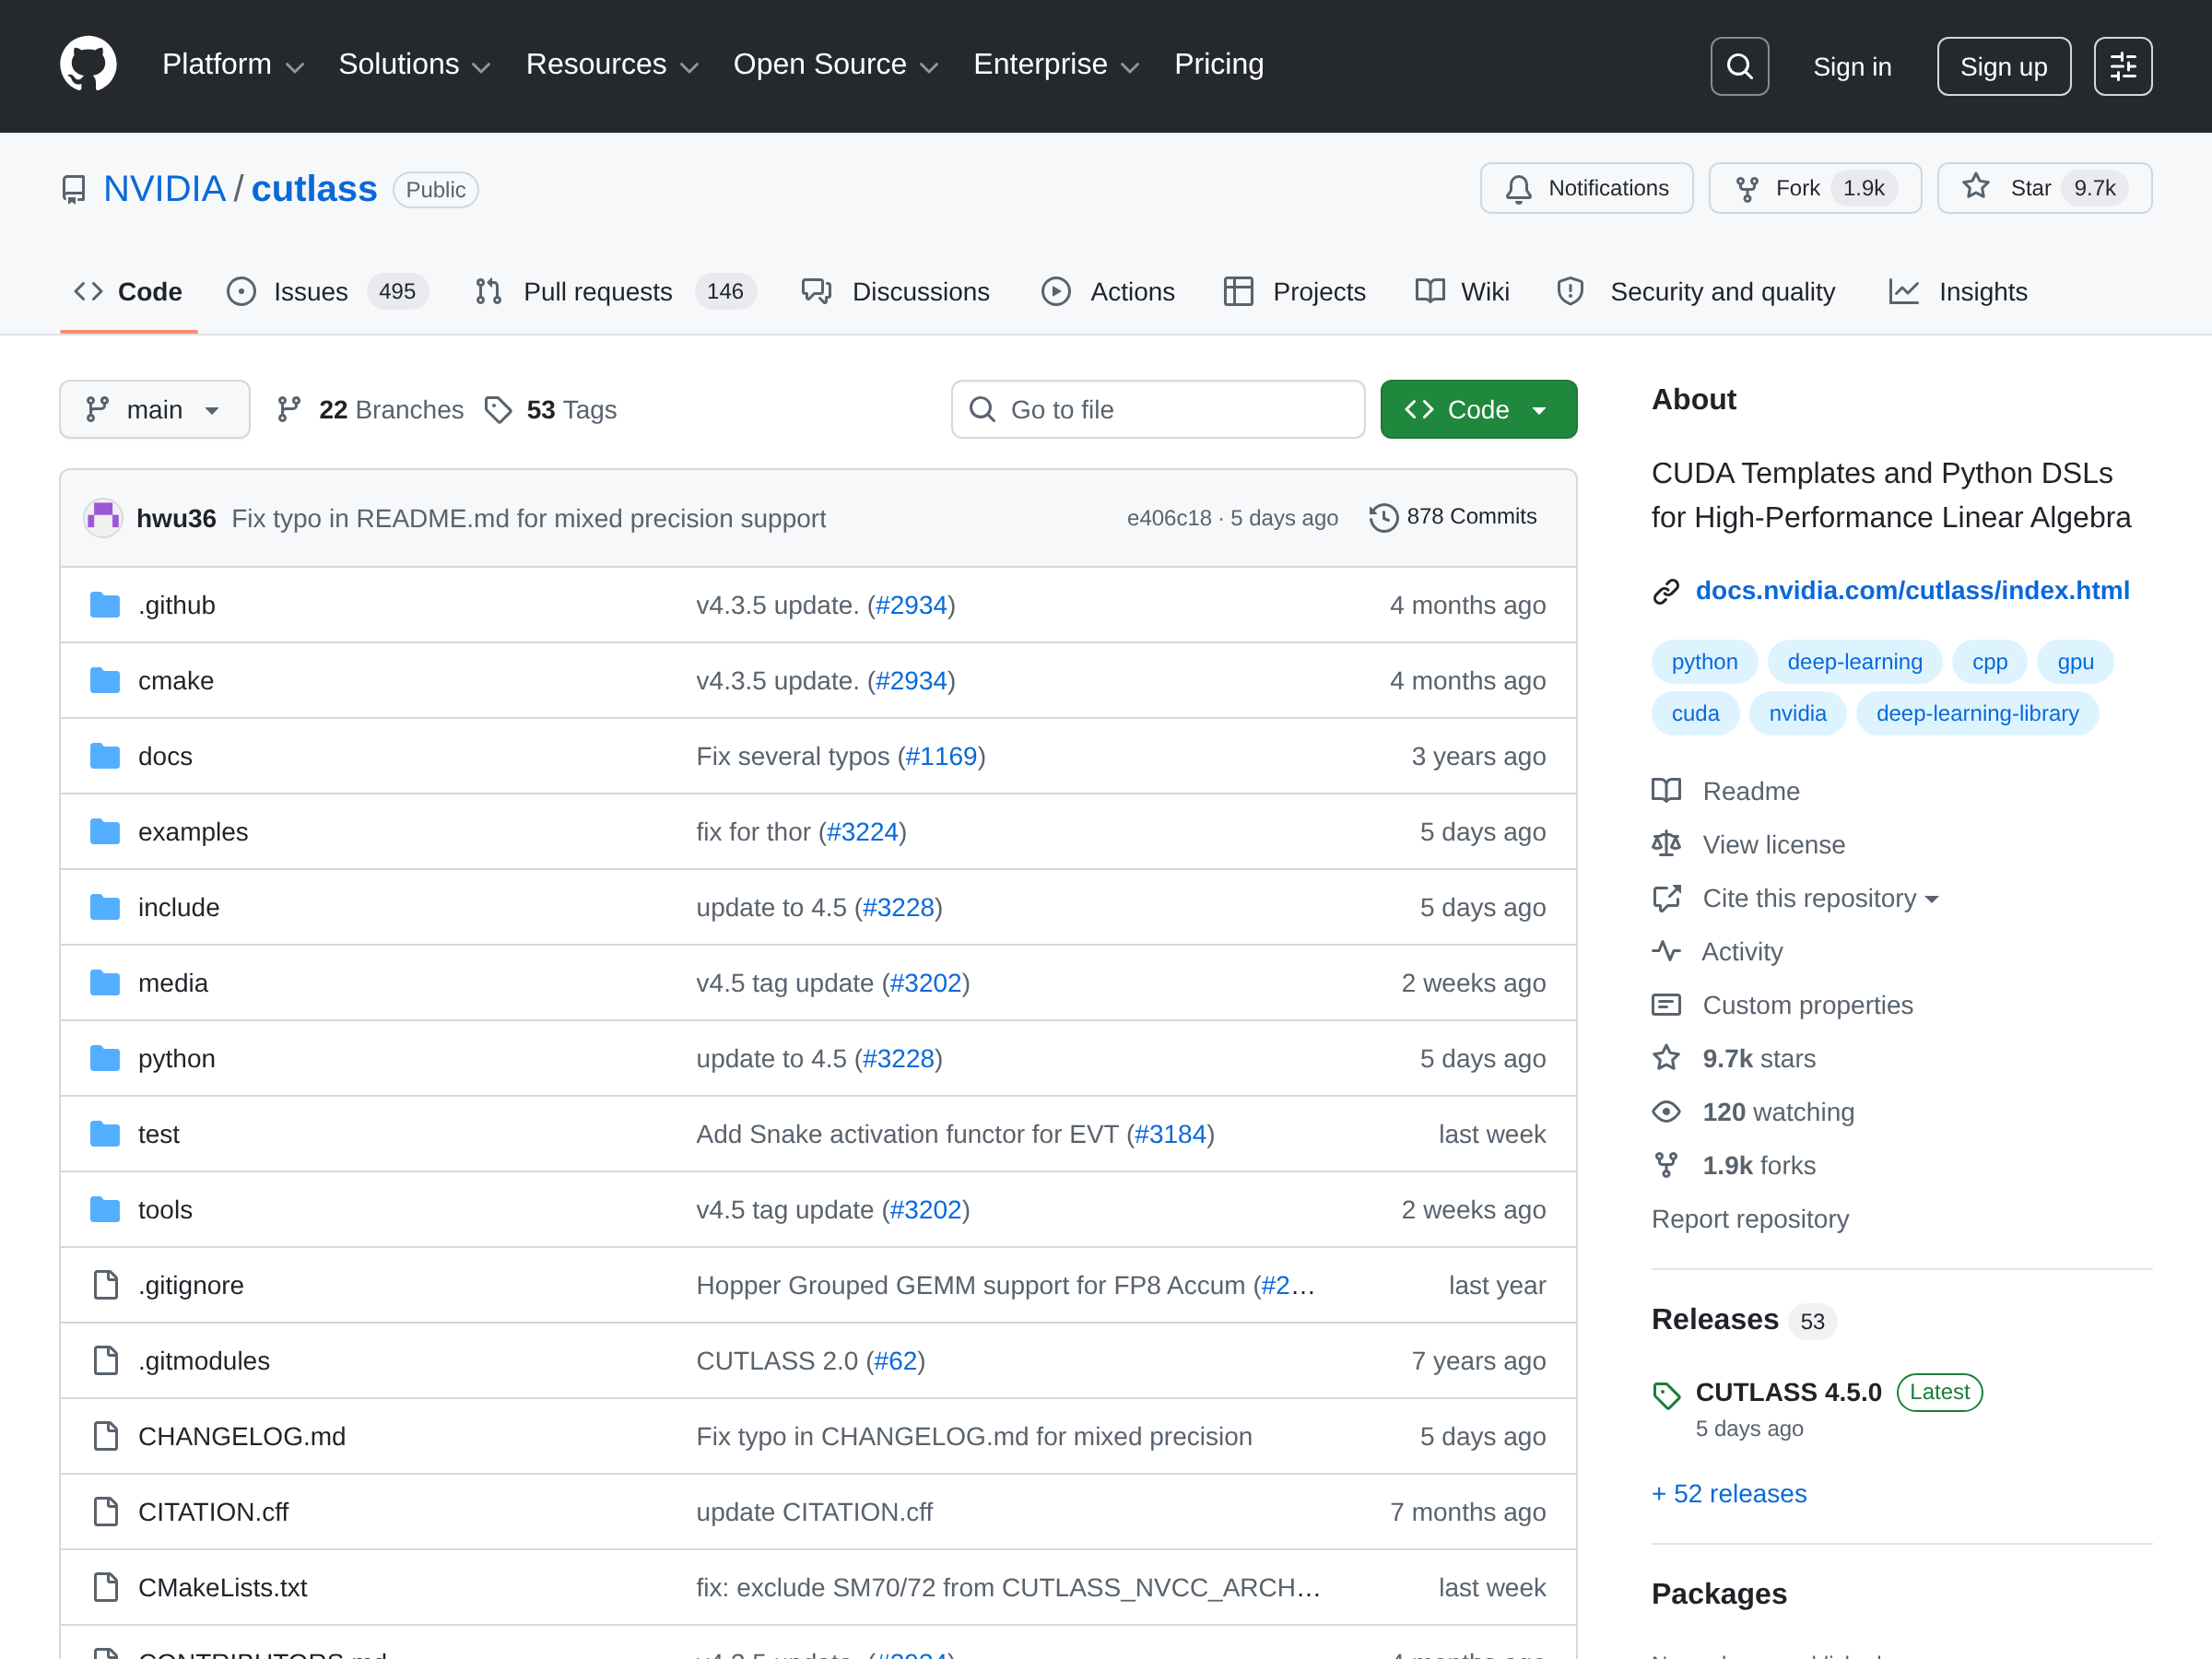Click the Custom properties icon

coord(1666,1005)
